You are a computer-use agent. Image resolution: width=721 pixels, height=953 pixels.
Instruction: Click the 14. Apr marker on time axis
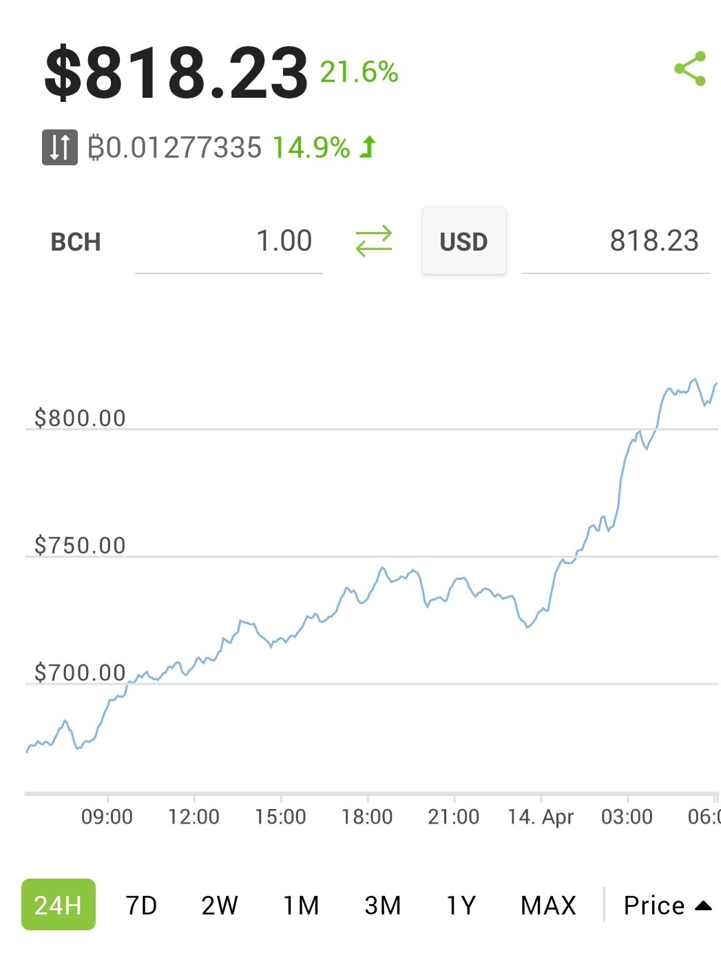(x=541, y=817)
